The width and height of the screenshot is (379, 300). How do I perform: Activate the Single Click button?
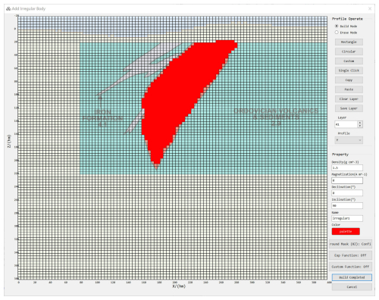349,70
